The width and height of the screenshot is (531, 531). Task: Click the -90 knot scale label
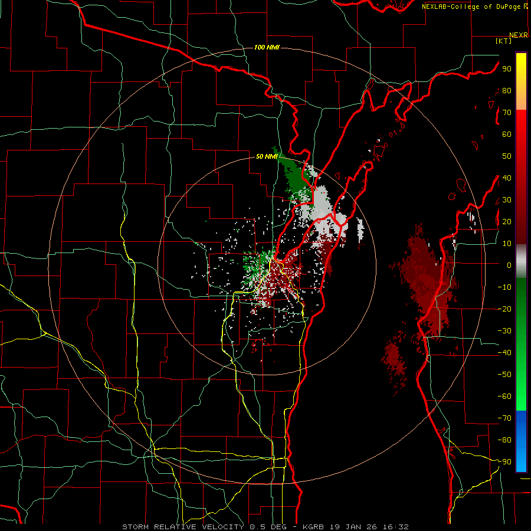[x=504, y=462]
